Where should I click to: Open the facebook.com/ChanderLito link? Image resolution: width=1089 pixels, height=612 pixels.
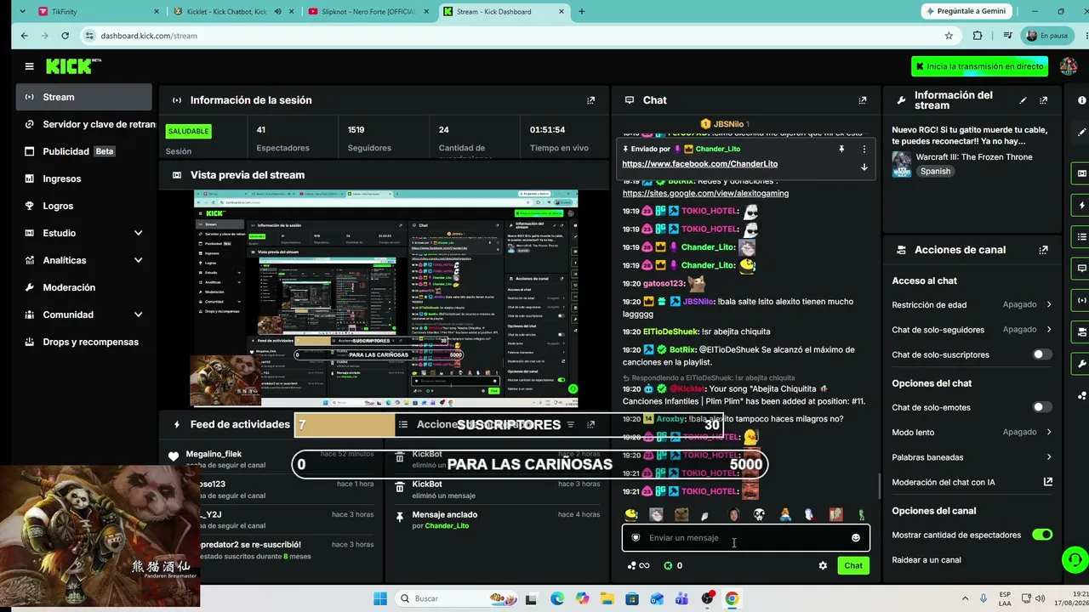click(x=699, y=164)
